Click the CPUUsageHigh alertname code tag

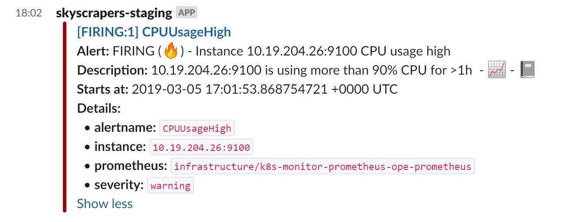(x=197, y=129)
